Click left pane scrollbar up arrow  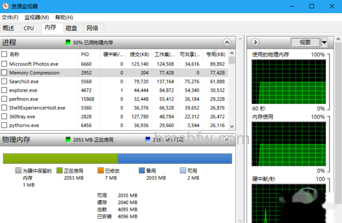(240, 39)
